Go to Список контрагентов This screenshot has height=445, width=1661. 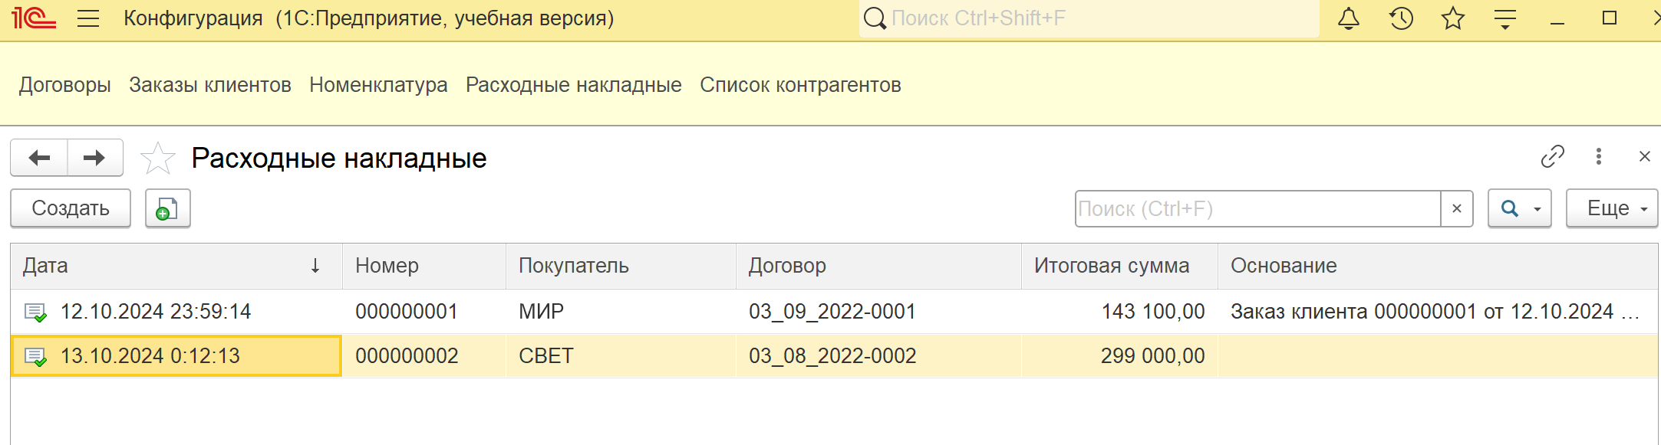800,85
